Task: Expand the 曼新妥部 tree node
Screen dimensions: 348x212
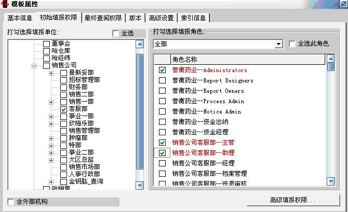Action: (x=51, y=73)
